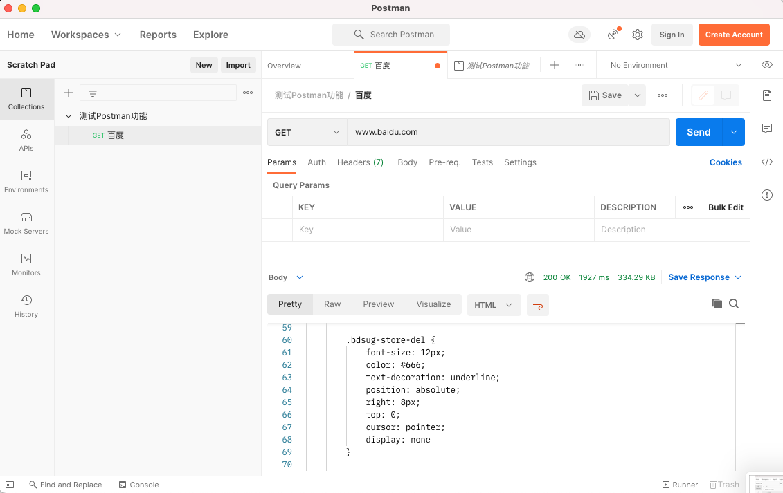Open the code snippet icon

point(767,162)
